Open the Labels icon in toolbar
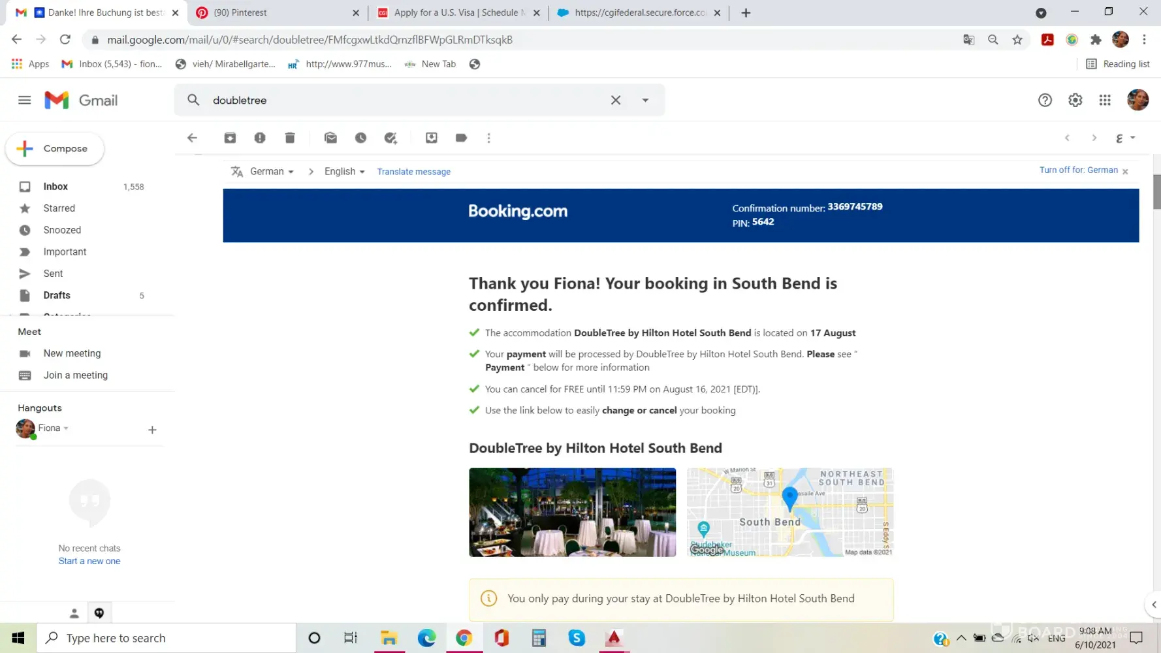This screenshot has width=1161, height=653. (x=461, y=138)
